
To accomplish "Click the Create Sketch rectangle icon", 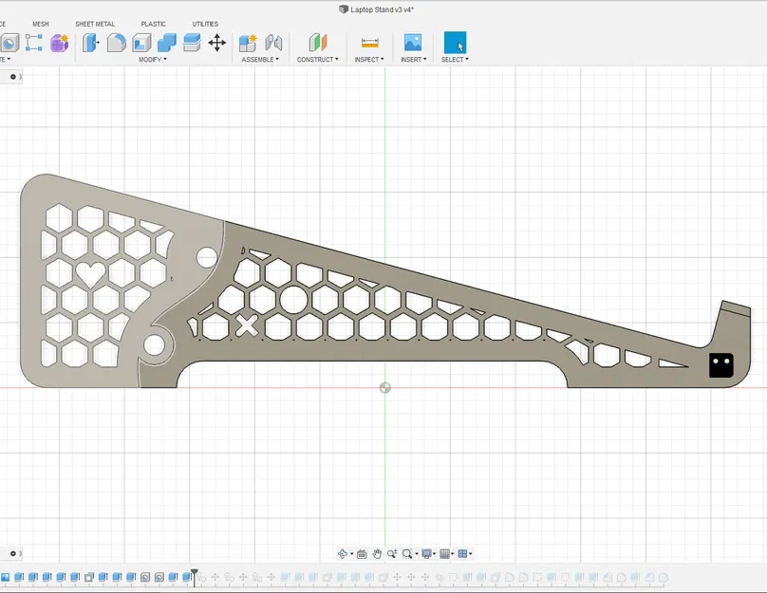I will (34, 43).
